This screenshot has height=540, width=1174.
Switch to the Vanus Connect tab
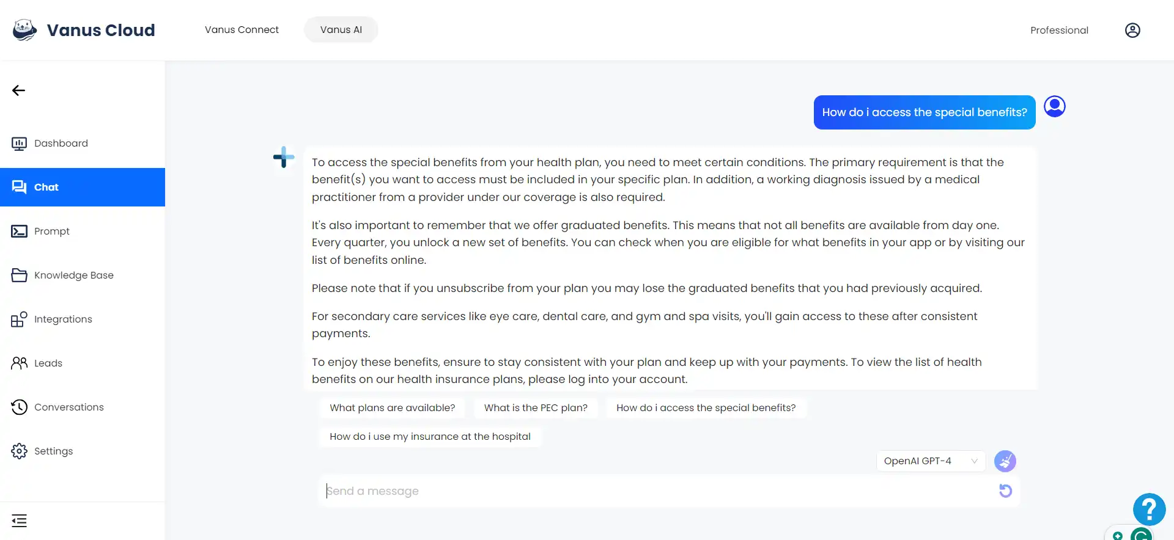click(x=242, y=30)
